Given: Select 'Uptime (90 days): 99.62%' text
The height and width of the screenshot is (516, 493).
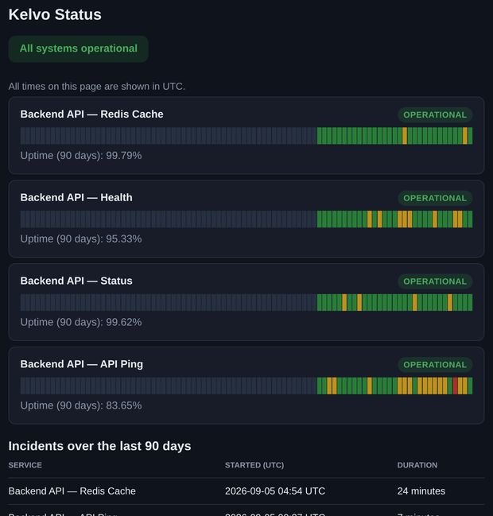Looking at the screenshot, I should pos(81,322).
